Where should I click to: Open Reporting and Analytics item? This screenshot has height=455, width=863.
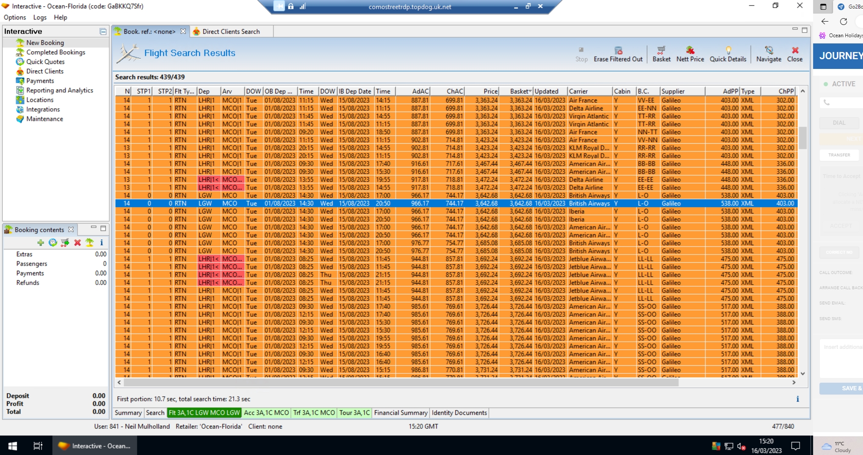pos(60,90)
